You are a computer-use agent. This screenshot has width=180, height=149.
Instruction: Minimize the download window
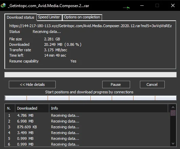point(142,5)
